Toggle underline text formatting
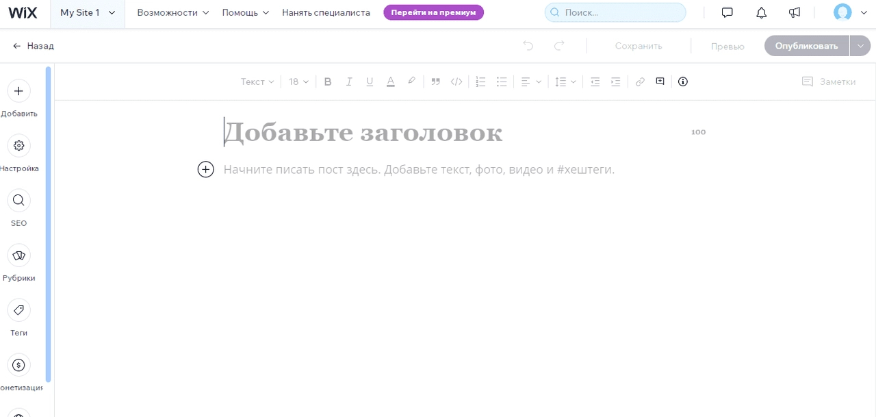This screenshot has width=876, height=417. pos(370,81)
